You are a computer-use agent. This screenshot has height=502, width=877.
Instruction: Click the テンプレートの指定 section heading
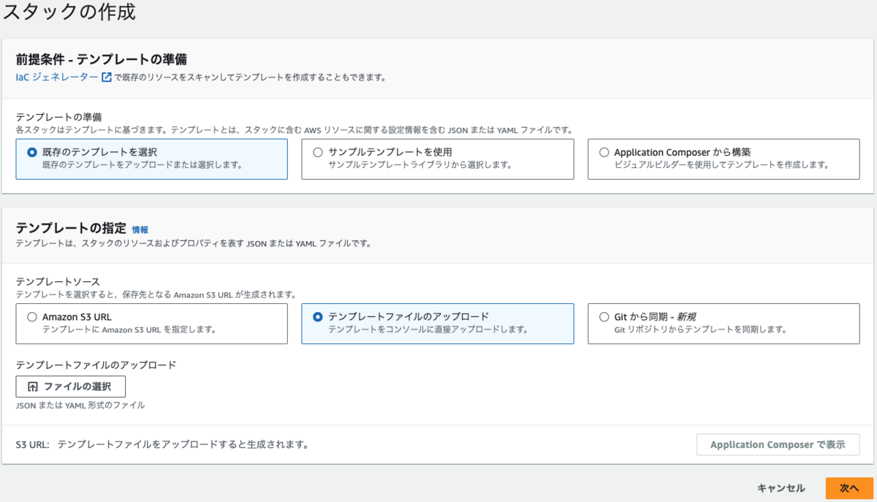[71, 228]
